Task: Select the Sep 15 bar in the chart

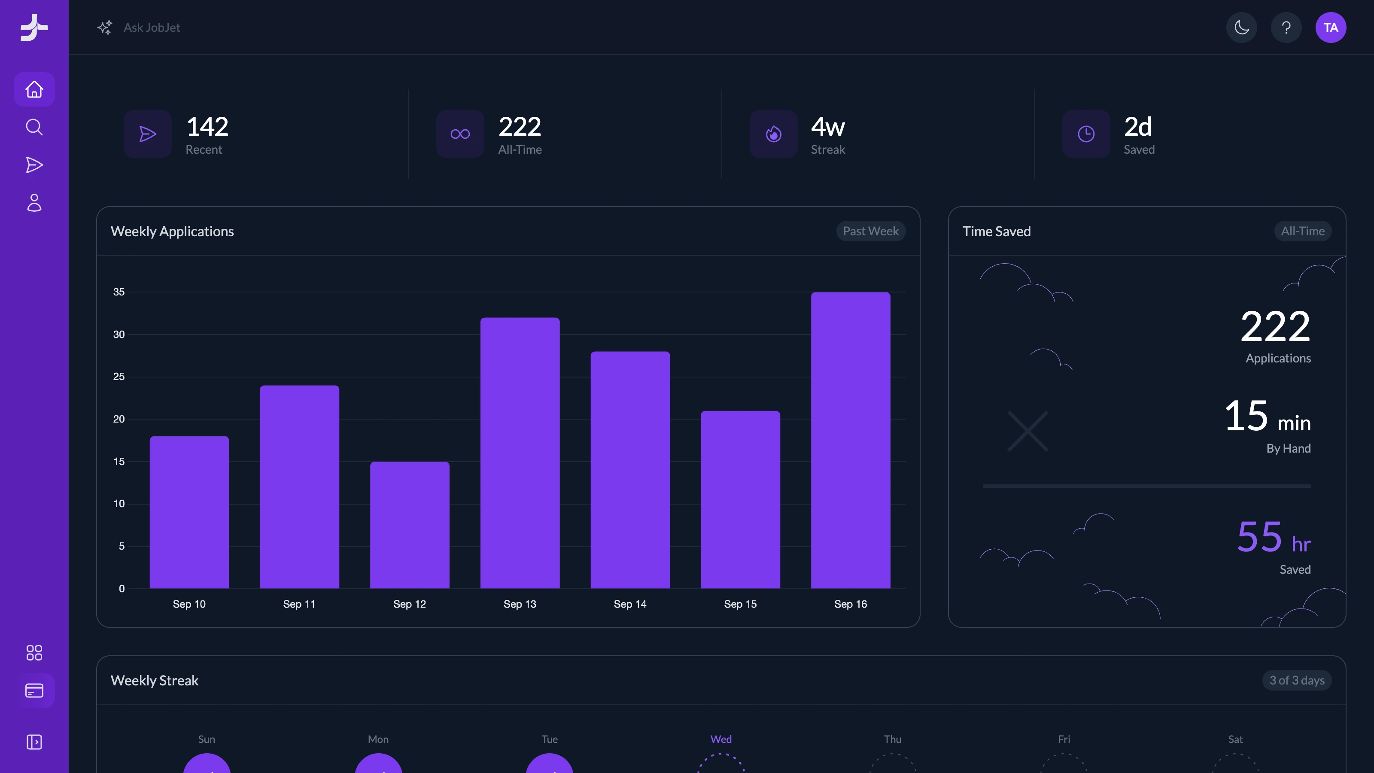Action: [740, 499]
